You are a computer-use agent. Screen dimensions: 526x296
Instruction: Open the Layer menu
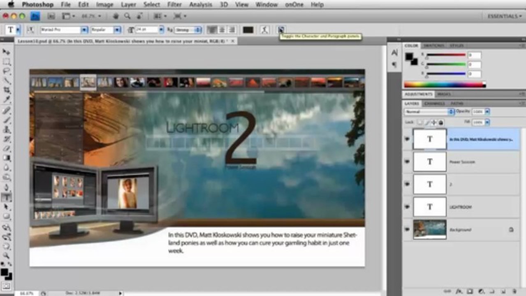pyautogui.click(x=128, y=5)
